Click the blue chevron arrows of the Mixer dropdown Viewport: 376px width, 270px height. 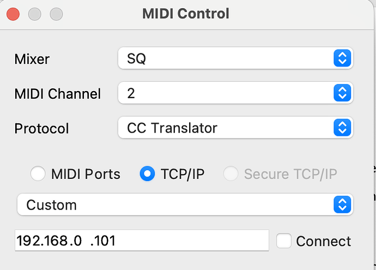click(342, 58)
